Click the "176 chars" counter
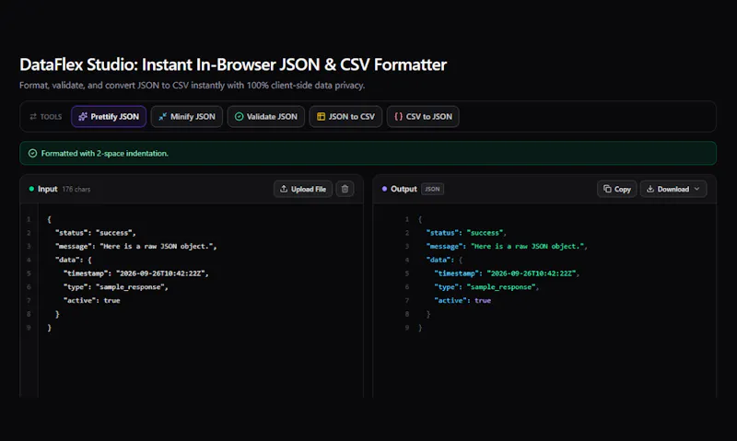Image resolution: width=737 pixels, height=441 pixels. pos(76,190)
